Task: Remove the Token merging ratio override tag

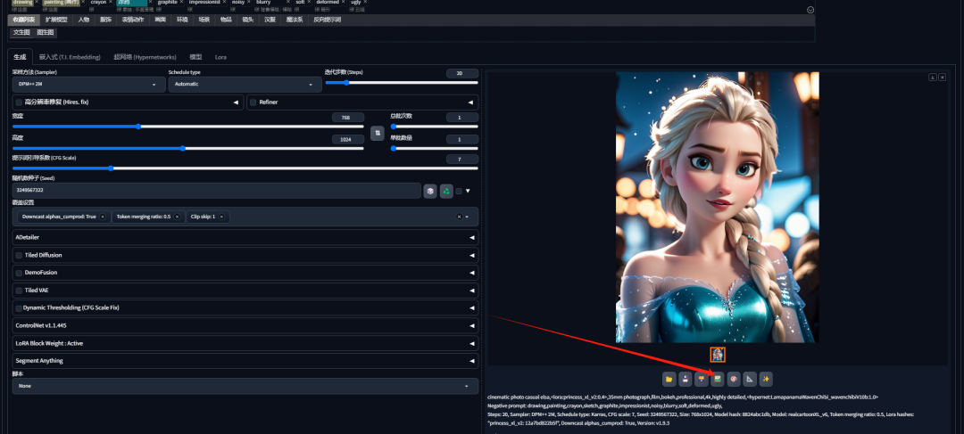Action: [x=177, y=217]
